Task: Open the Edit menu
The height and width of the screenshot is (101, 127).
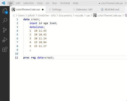Action: (18, 3)
